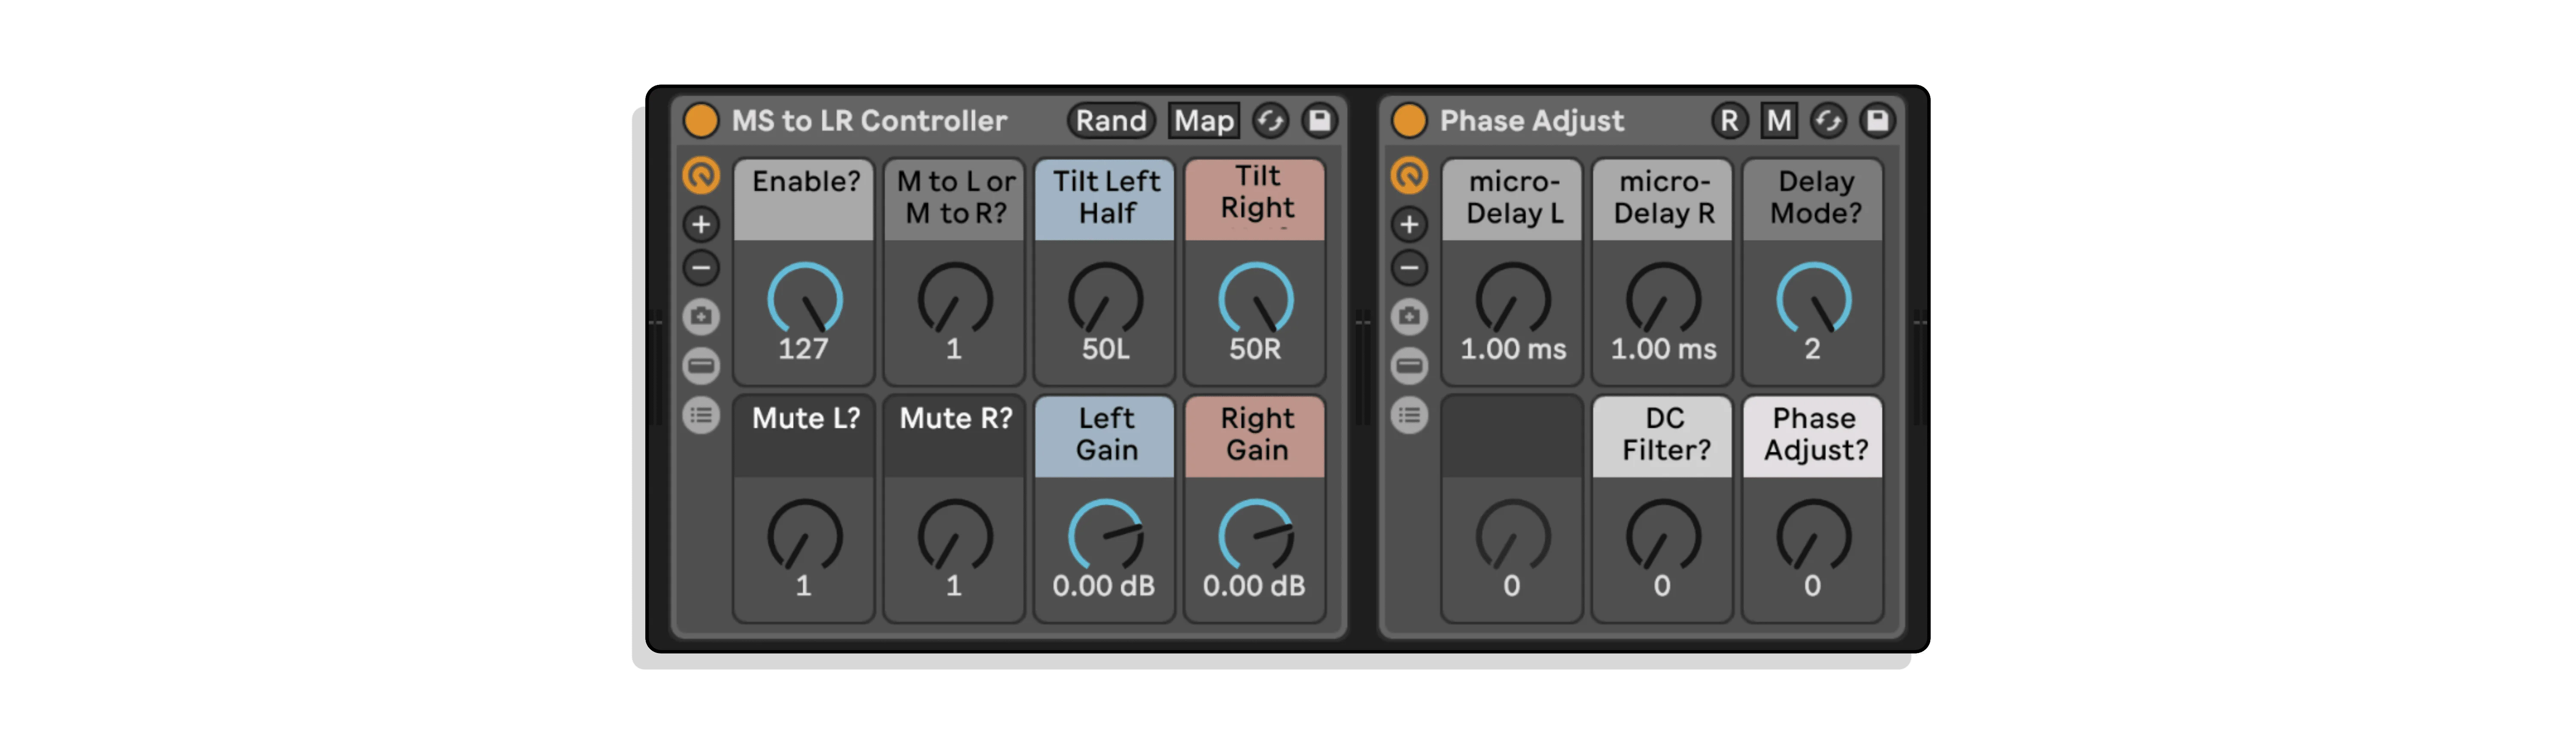Click the Left Gain knob
2576x738 pixels.
pyautogui.click(x=1105, y=536)
